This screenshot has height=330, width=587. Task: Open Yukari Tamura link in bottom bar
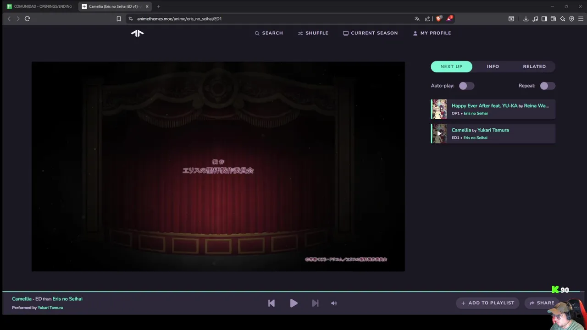point(50,308)
